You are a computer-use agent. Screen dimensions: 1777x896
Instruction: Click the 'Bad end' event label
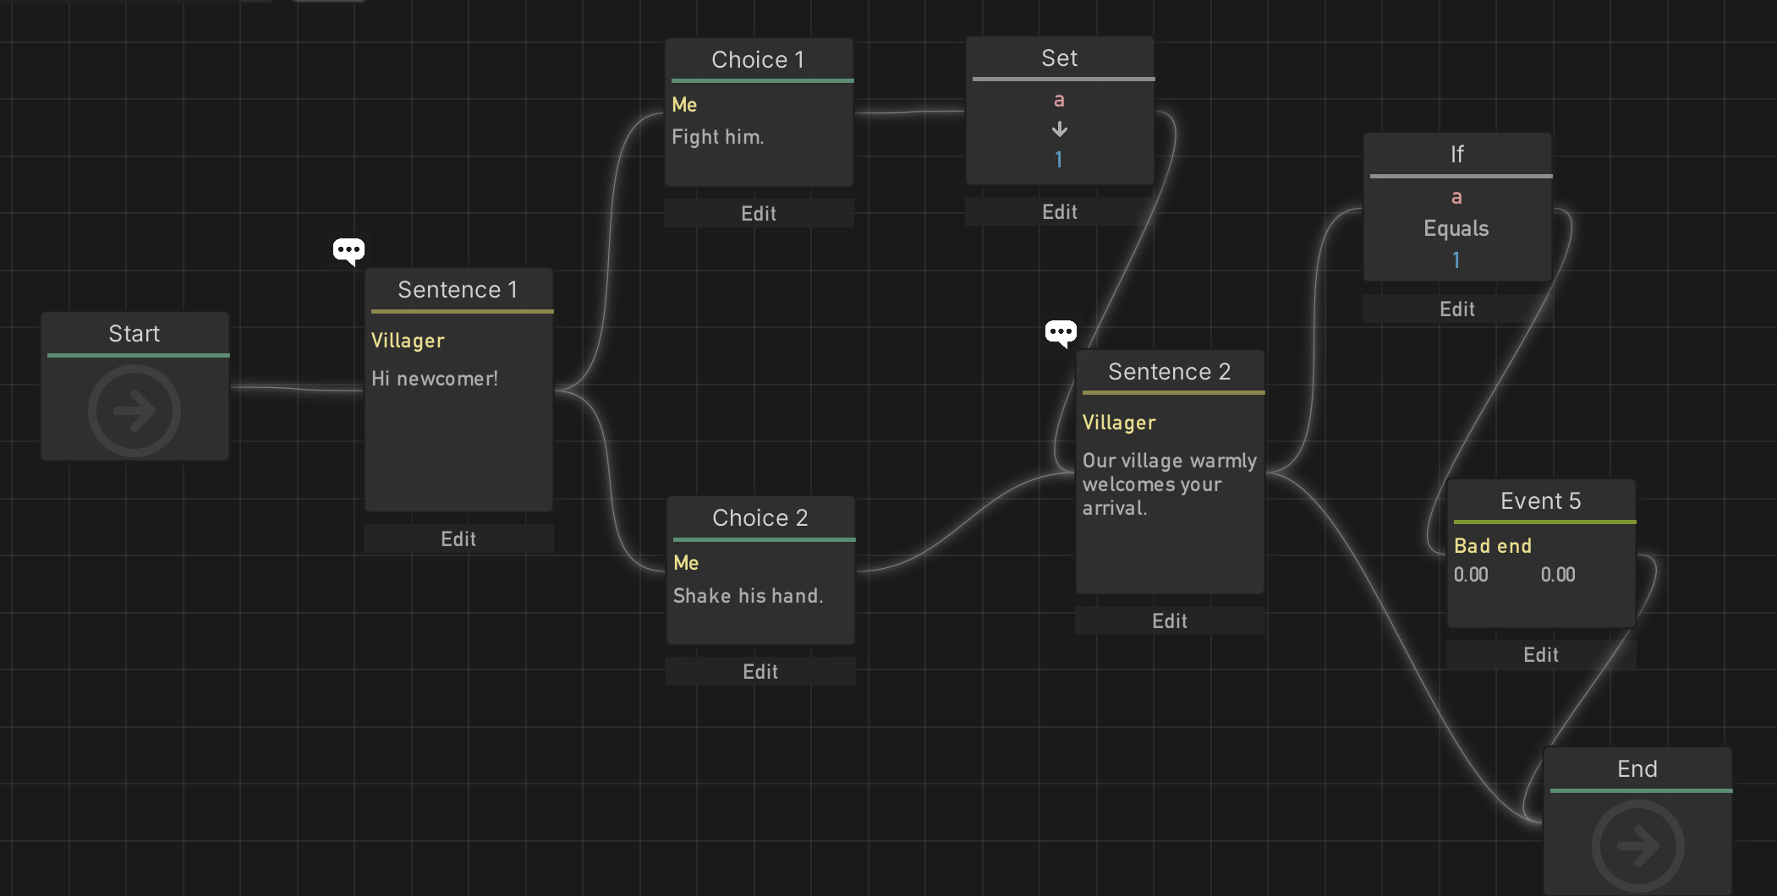[1493, 546]
